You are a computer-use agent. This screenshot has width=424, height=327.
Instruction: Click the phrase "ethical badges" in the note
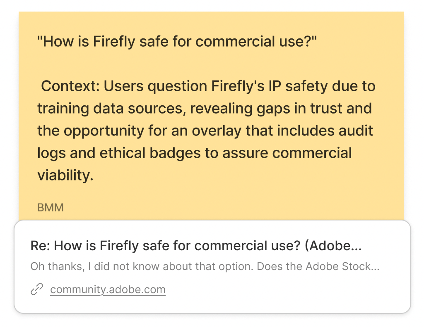166,153
